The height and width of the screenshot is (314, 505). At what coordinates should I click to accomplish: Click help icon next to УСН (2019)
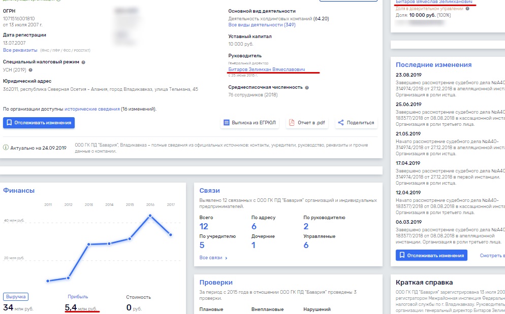point(30,70)
